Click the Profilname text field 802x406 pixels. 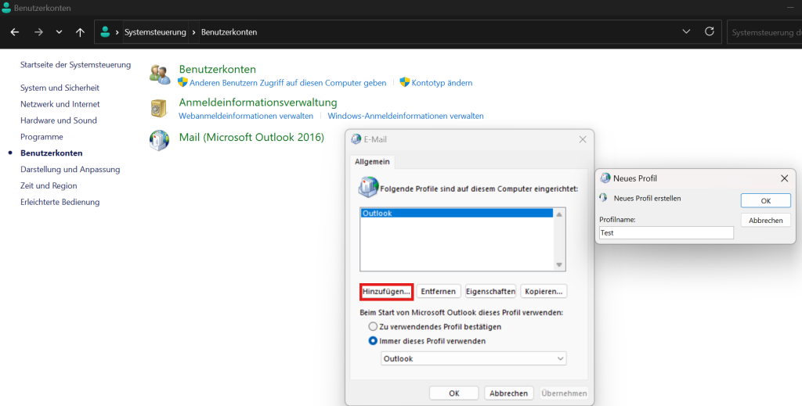tap(667, 233)
